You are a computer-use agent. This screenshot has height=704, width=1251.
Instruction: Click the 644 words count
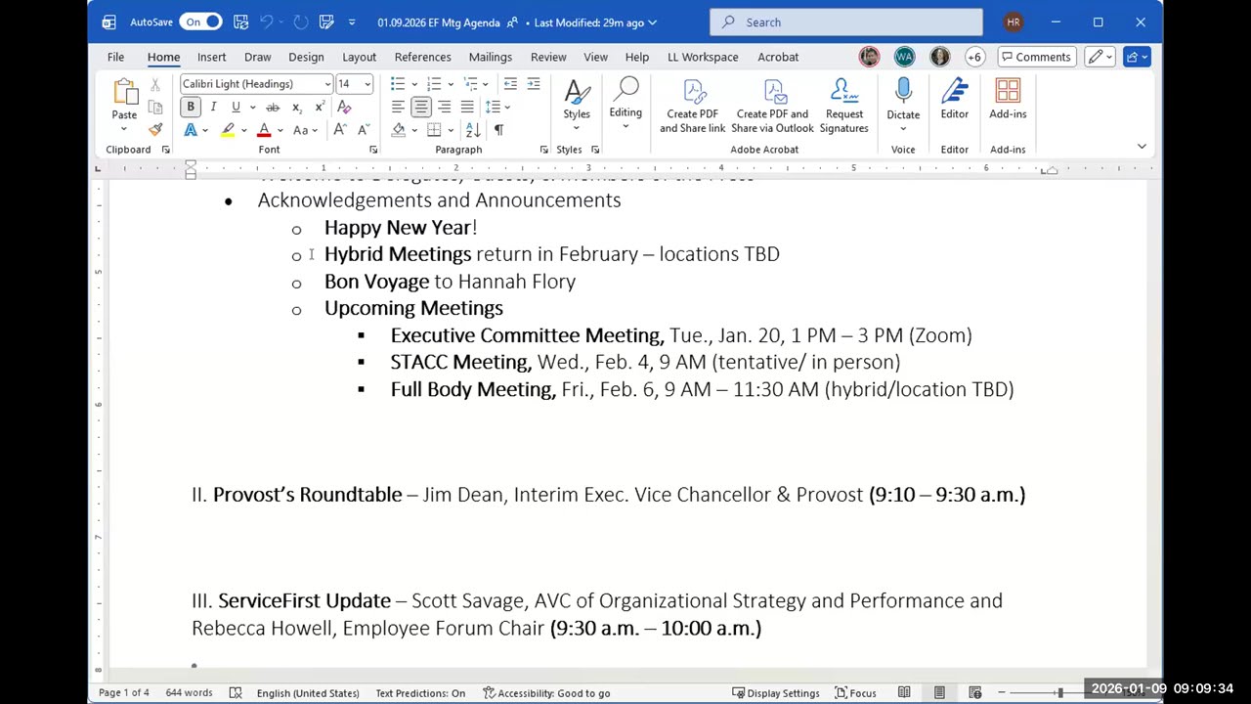click(189, 693)
